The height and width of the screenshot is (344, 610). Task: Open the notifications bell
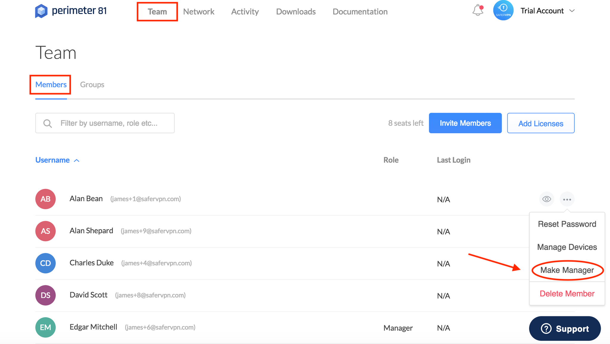pyautogui.click(x=478, y=10)
